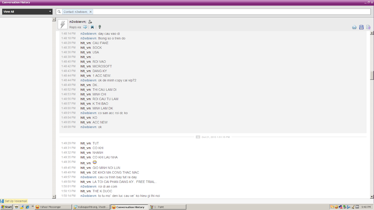This screenshot has width=374, height=210.
Task: Click the new mail tray icon
Action: point(332,207)
